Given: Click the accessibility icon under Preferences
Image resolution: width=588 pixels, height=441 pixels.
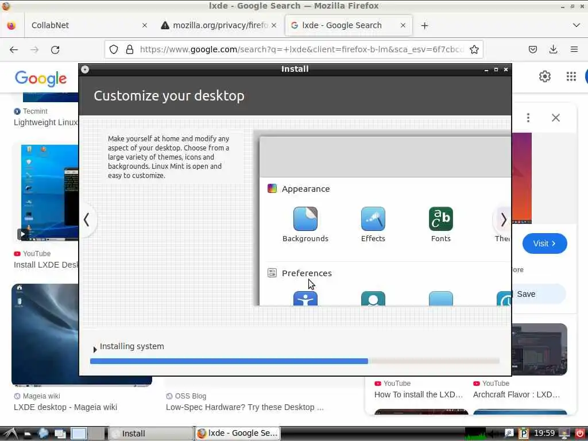Looking at the screenshot, I should coord(305,299).
